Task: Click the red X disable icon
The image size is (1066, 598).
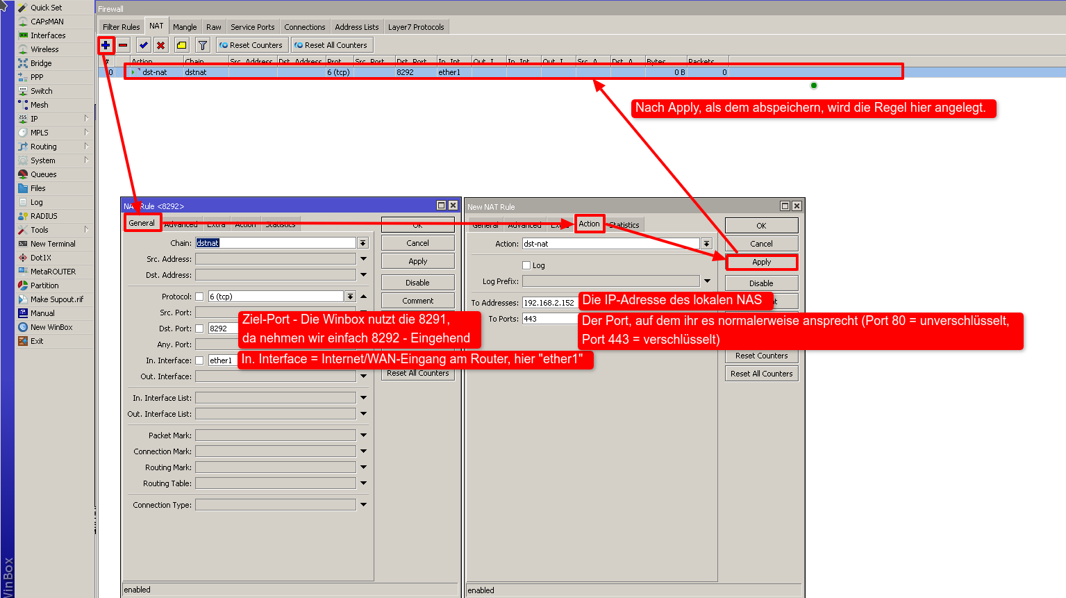Action: click(160, 45)
